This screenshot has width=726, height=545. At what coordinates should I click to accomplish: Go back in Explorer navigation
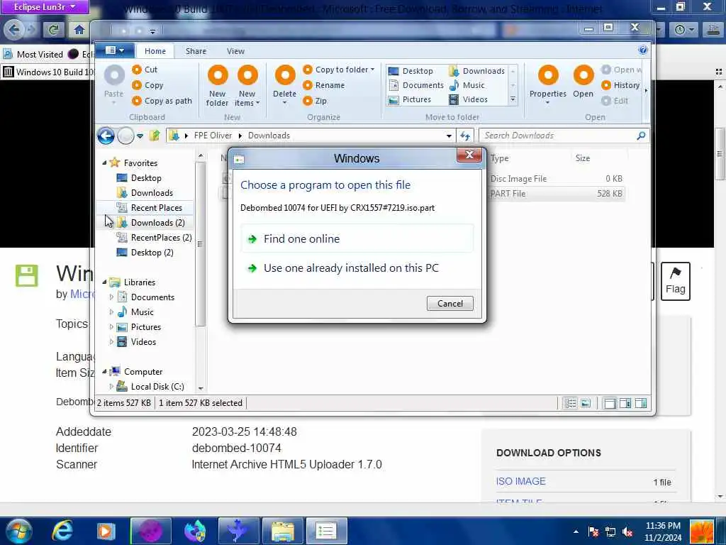[106, 136]
